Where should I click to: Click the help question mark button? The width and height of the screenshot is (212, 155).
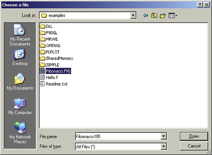[x=200, y=5]
